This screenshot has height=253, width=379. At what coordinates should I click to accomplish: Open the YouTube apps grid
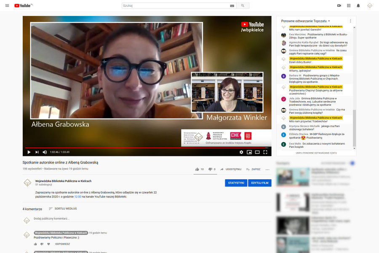[349, 5]
